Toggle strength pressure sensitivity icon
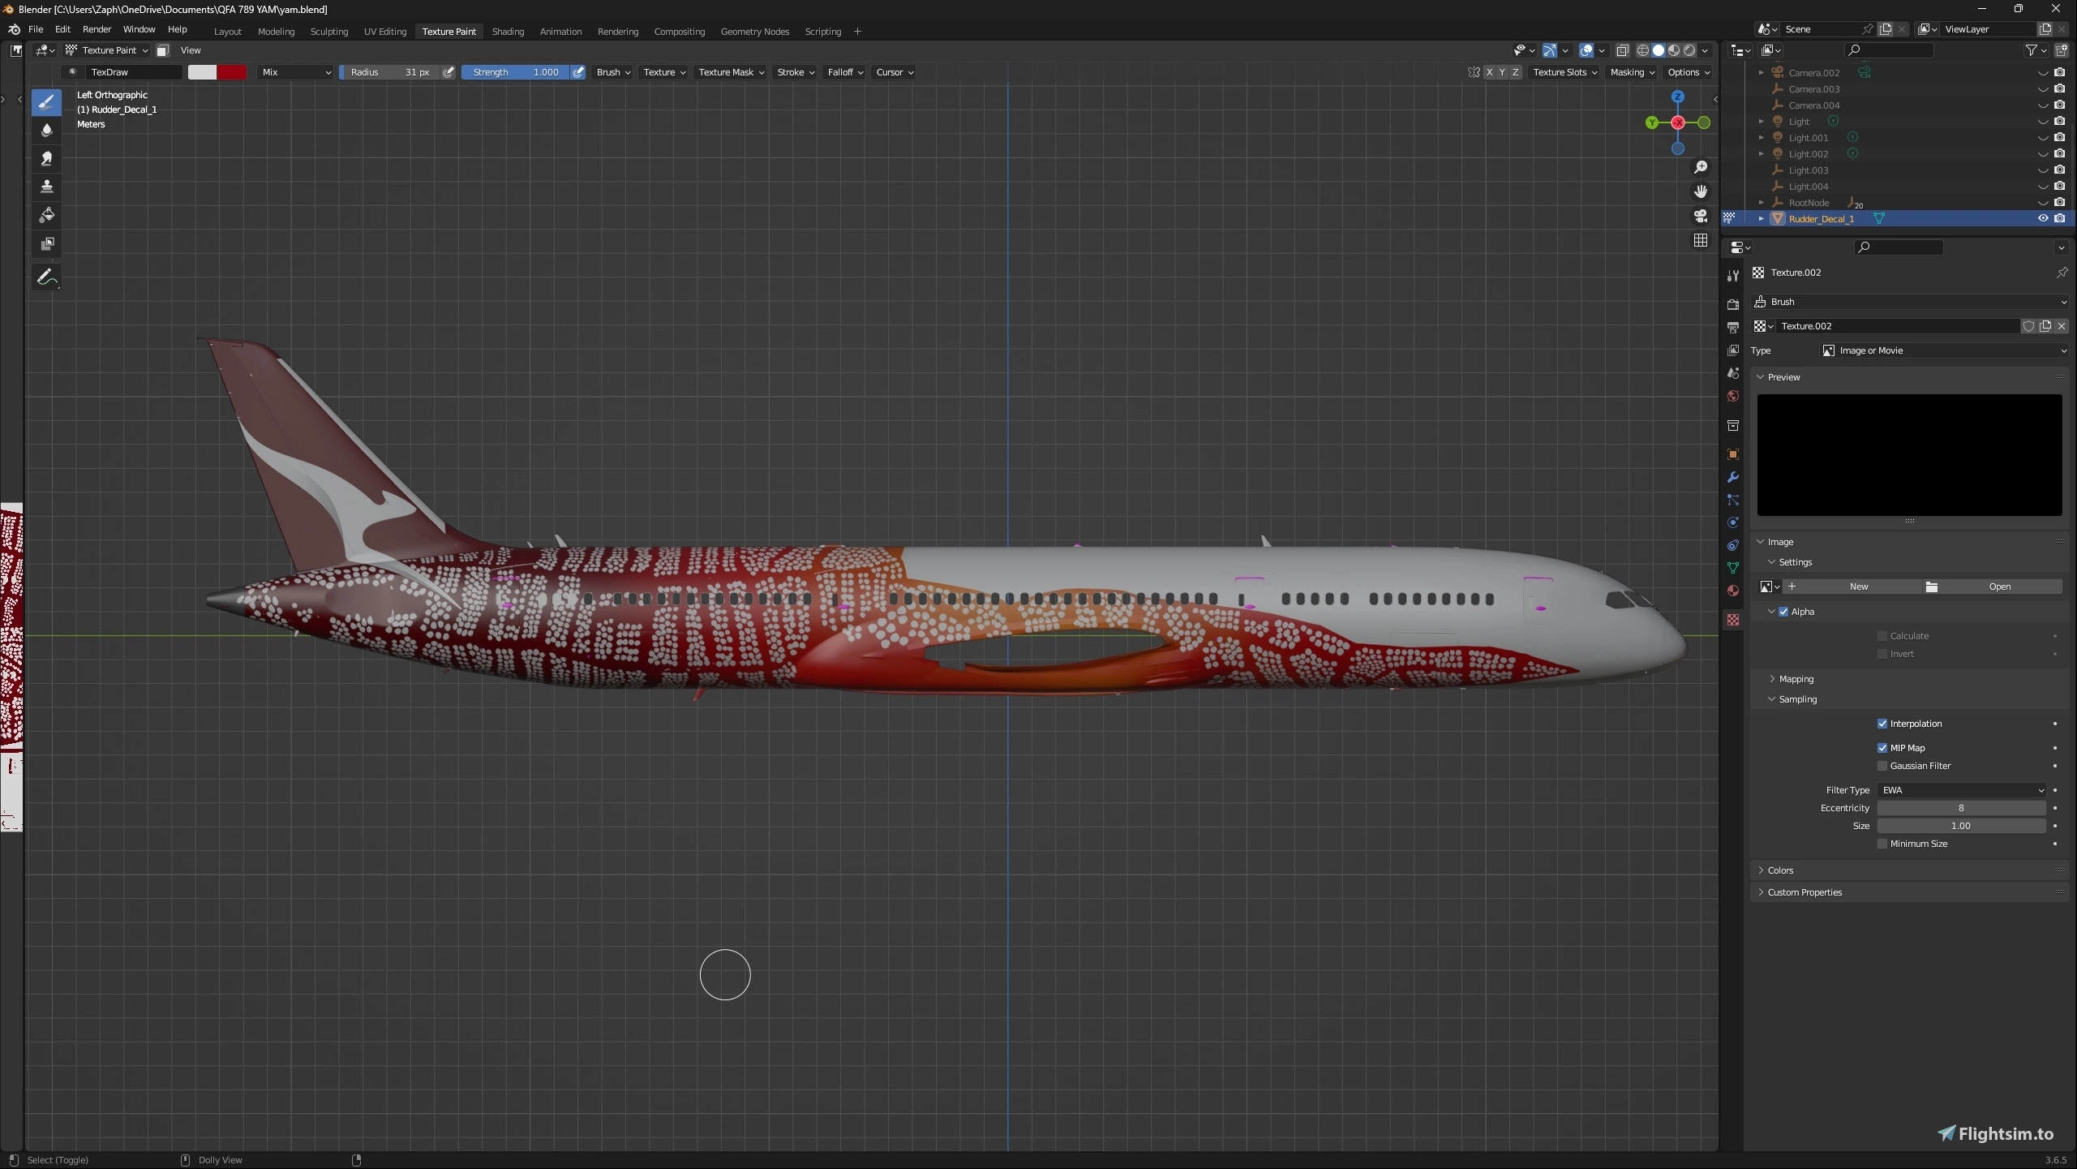Screen dimensions: 2077x1169 click(578, 72)
